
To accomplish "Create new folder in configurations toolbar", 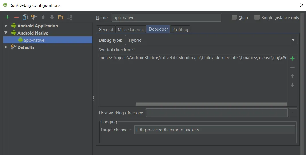I will coord(60,17).
